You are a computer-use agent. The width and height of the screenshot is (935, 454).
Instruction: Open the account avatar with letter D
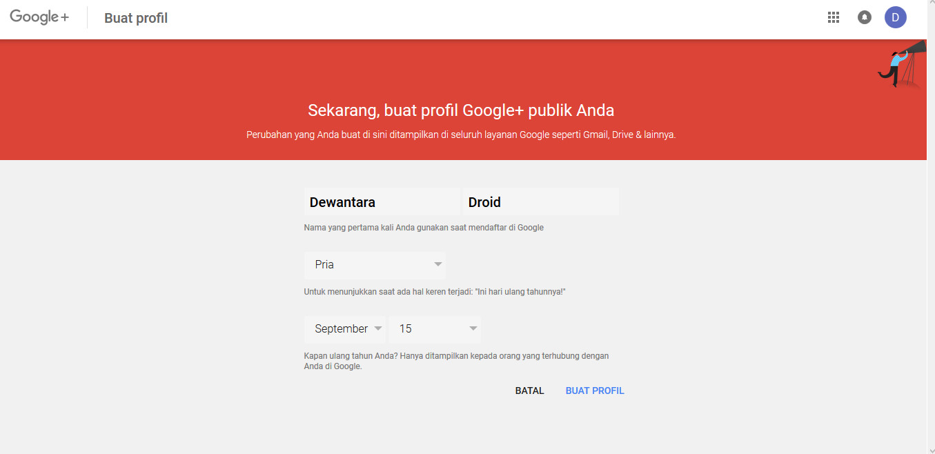[x=895, y=18]
